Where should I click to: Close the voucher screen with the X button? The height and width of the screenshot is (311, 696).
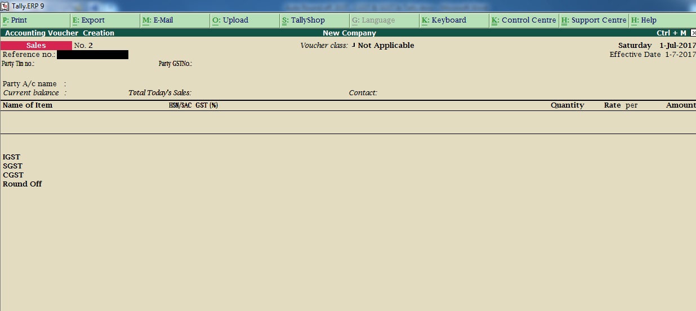693,33
